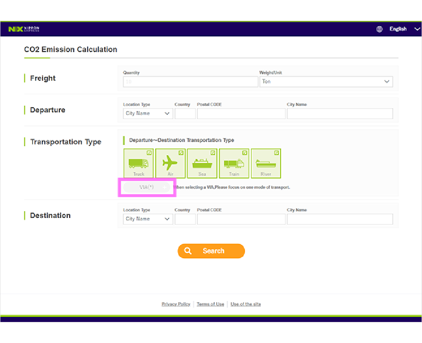Screen dimensions: 422x343
Task: Toggle the River tile checkbox
Action: coord(277,153)
